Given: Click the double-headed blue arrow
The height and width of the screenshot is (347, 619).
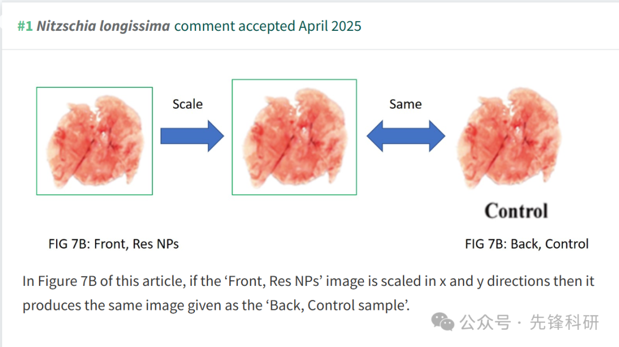Looking at the screenshot, I should (x=406, y=136).
